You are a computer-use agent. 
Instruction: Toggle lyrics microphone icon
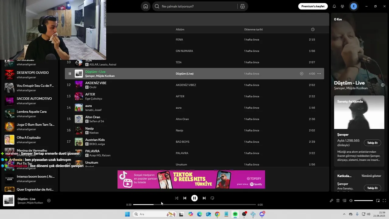332,200
